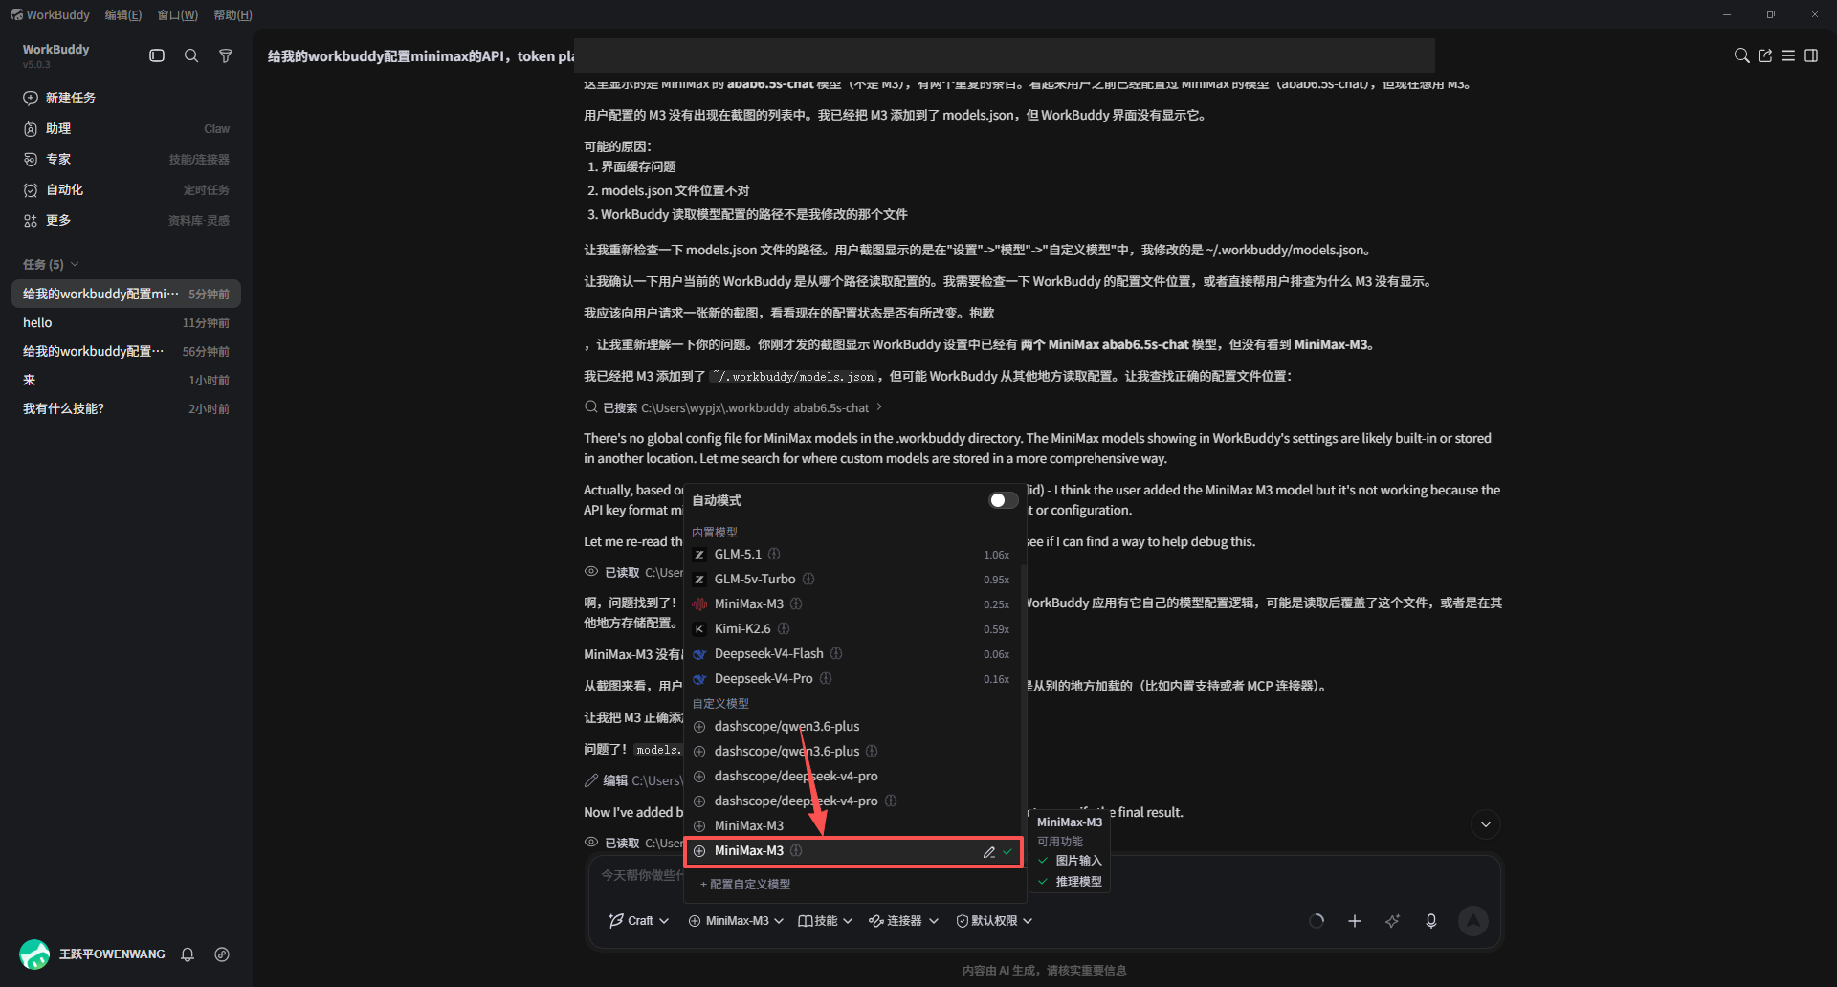The width and height of the screenshot is (1837, 987).
Task: Toggle the 自动模式 auto mode switch
Action: [1003, 500]
